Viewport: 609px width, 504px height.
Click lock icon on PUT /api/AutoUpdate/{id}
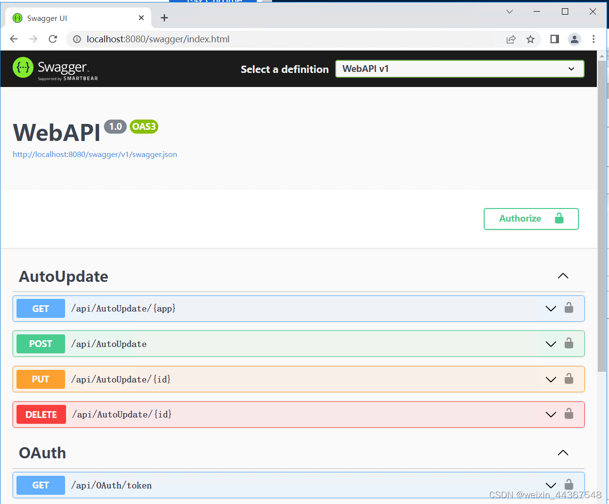coord(569,378)
